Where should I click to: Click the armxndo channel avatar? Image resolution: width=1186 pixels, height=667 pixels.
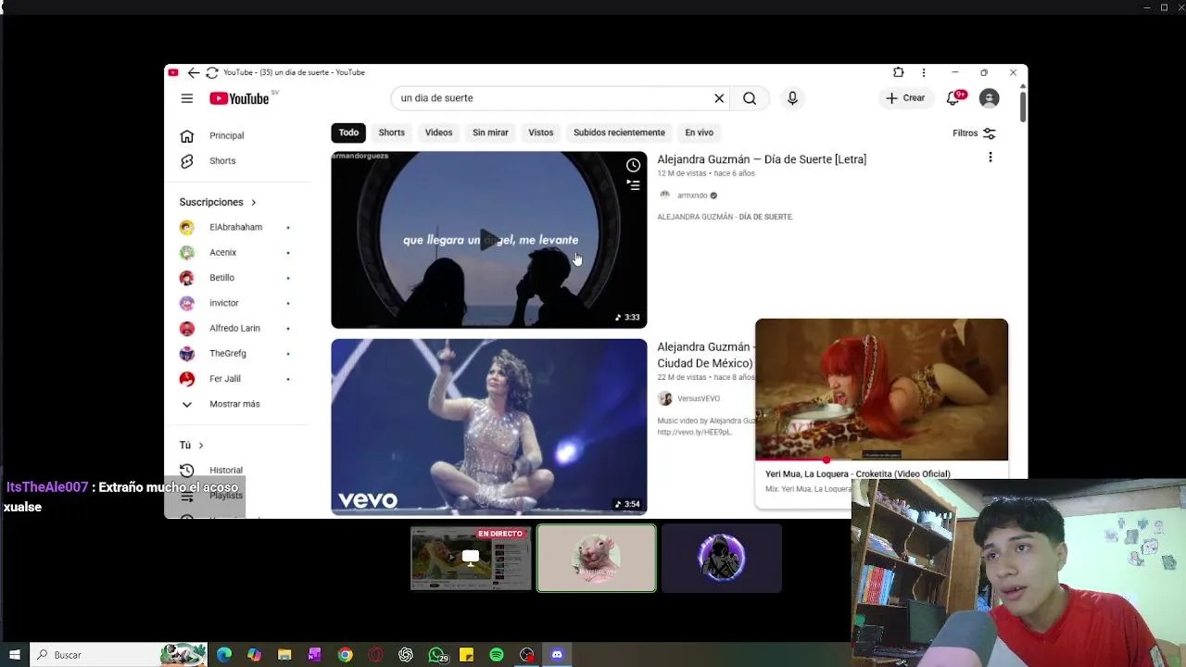[664, 195]
